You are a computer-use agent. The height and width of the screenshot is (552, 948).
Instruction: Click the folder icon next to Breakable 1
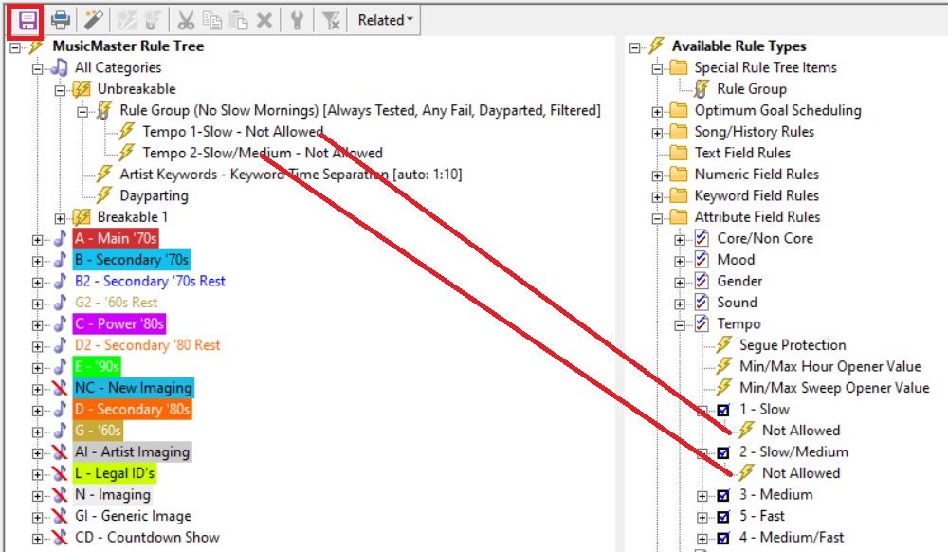[x=82, y=216]
